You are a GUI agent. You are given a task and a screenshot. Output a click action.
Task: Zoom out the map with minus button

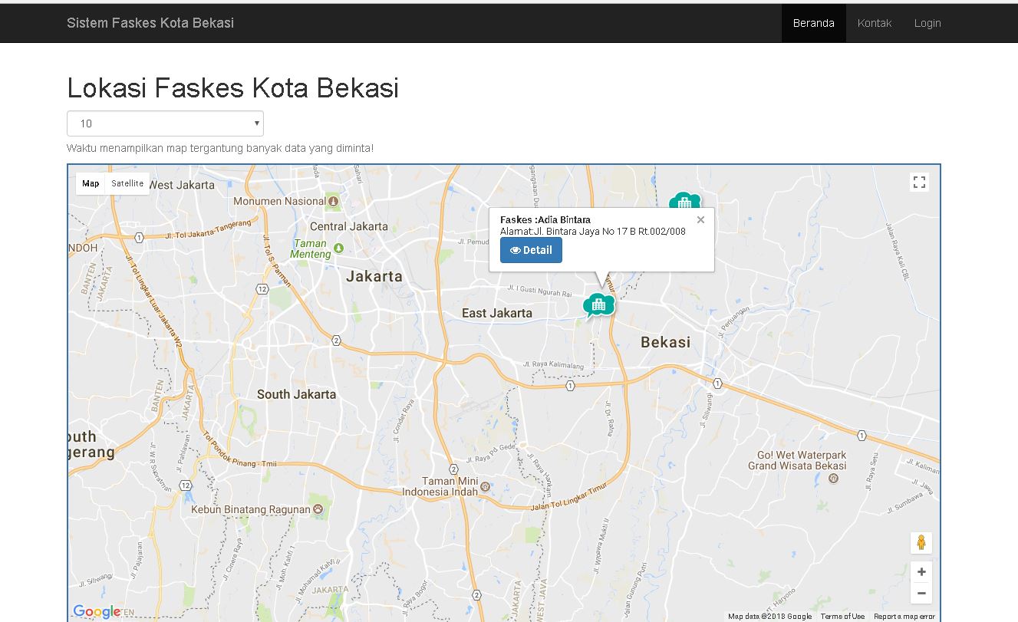click(921, 593)
